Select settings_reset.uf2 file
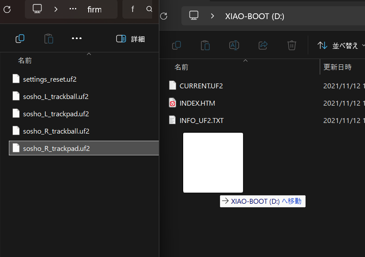Screen dimensions: 365x257 tap(50, 79)
